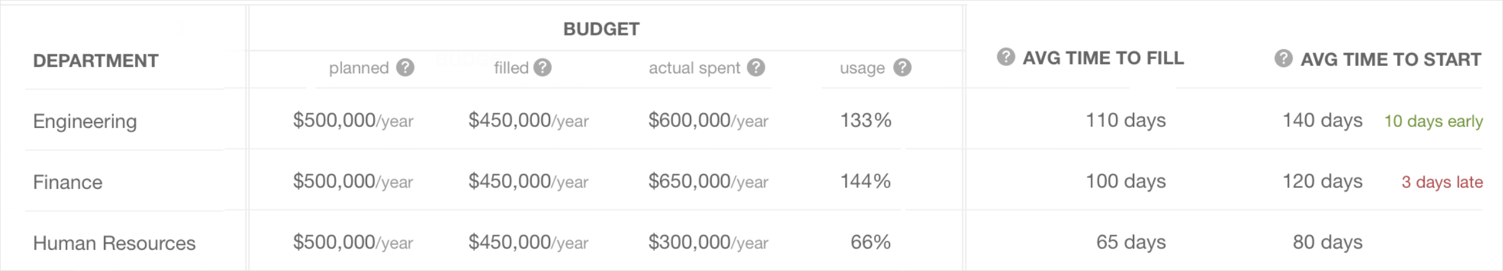Viewport: 1503px width, 271px height.
Task: Click the question mark beside usage
Action: (x=902, y=68)
